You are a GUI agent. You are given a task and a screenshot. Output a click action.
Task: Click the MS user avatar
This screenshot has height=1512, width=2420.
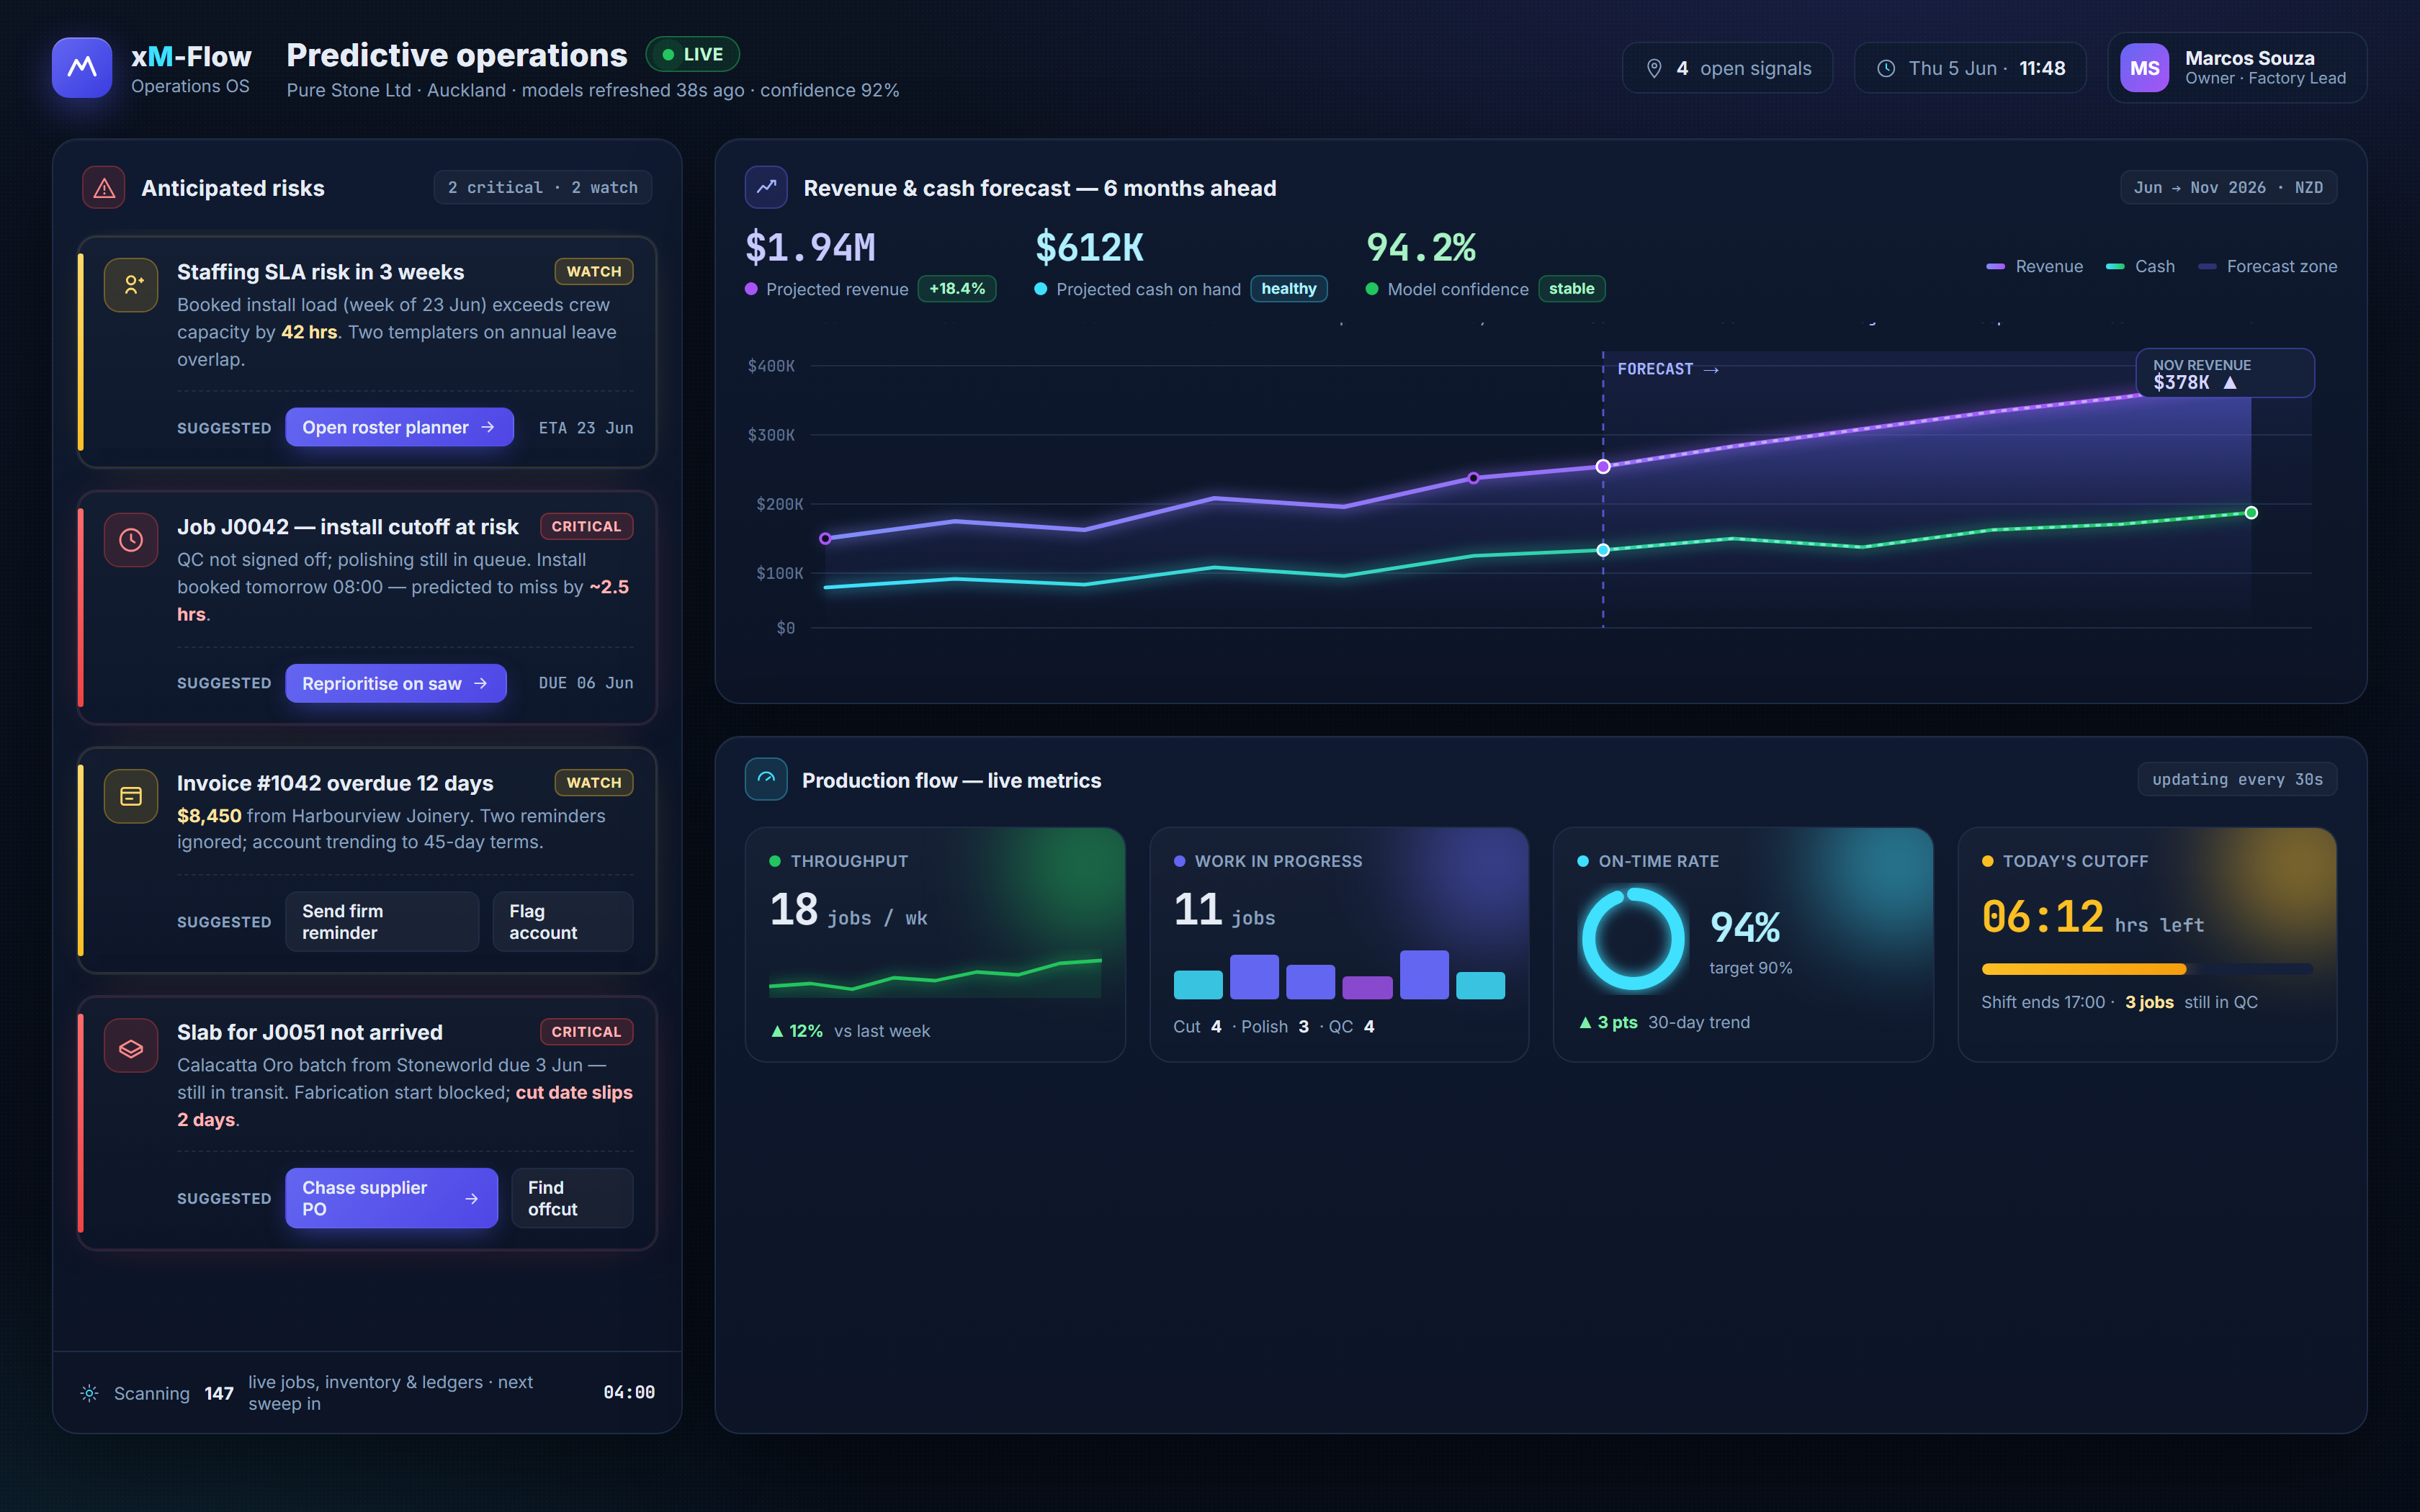tap(2145, 68)
